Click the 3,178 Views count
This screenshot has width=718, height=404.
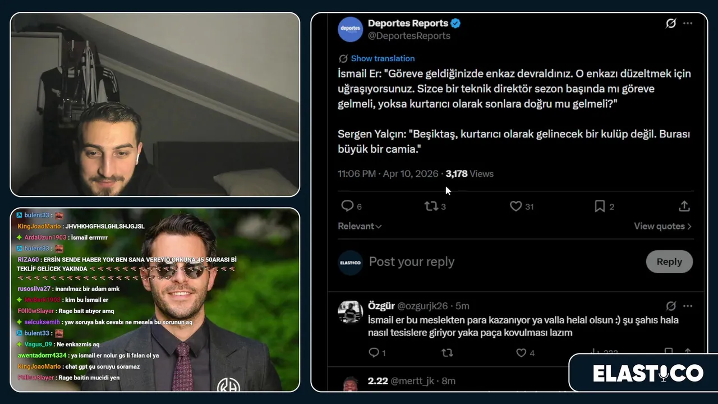pos(470,174)
